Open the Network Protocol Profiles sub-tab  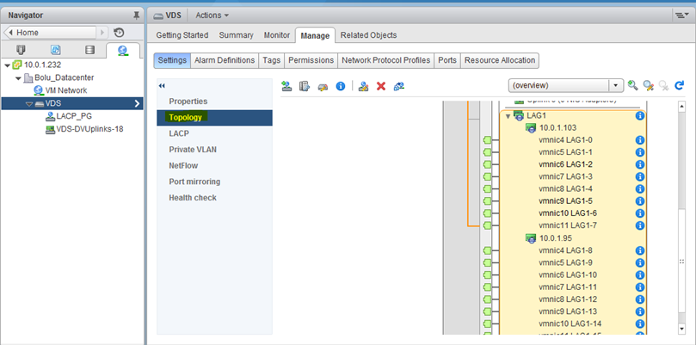click(385, 60)
